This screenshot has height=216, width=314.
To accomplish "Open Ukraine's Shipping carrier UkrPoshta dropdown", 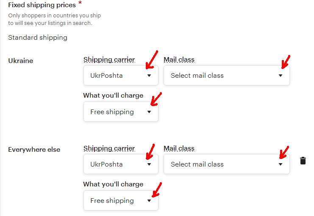I will [121, 75].
